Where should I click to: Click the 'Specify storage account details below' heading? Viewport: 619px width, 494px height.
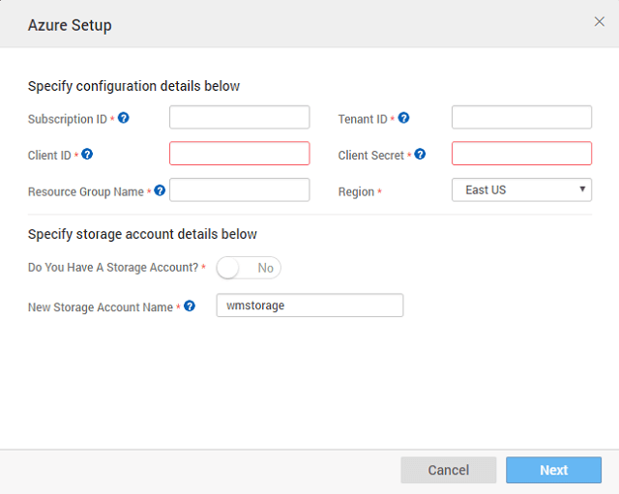(x=142, y=234)
